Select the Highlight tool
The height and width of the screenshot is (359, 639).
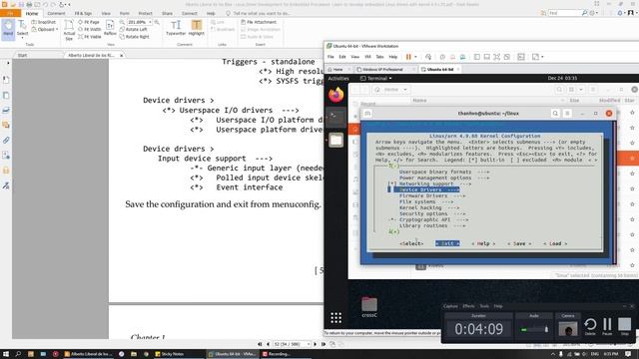click(x=197, y=28)
